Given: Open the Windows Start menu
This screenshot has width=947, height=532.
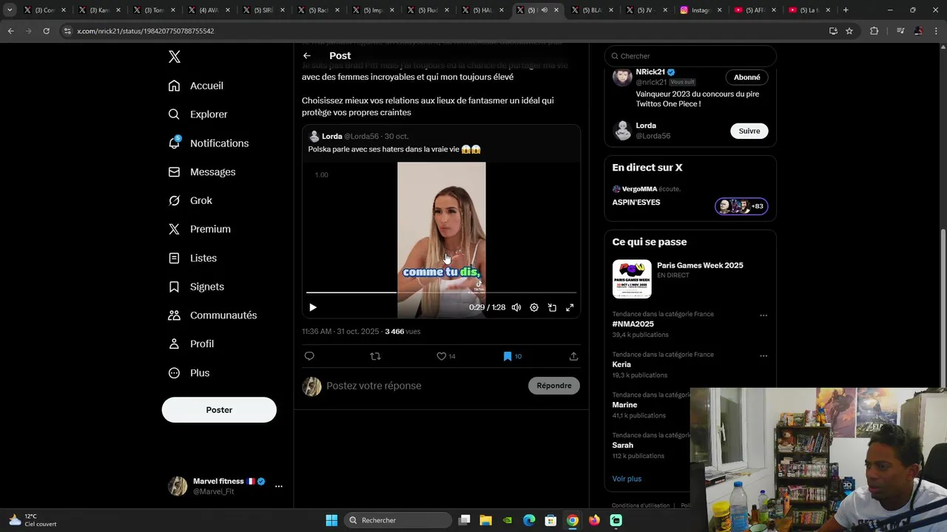Looking at the screenshot, I should 331,520.
